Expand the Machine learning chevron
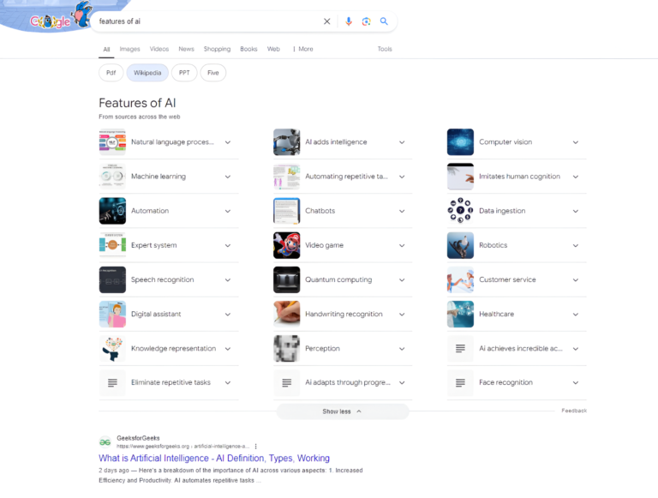This screenshot has height=498, width=658. [x=227, y=177]
